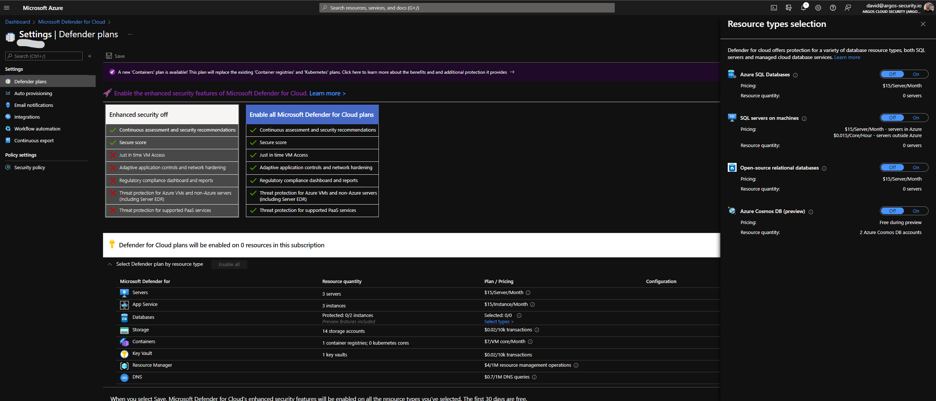Click the Storage plan icon
The height and width of the screenshot is (401, 936).
124,330
